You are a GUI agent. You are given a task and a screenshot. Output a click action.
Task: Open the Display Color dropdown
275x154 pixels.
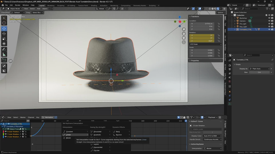pyautogui.click(x=212, y=136)
